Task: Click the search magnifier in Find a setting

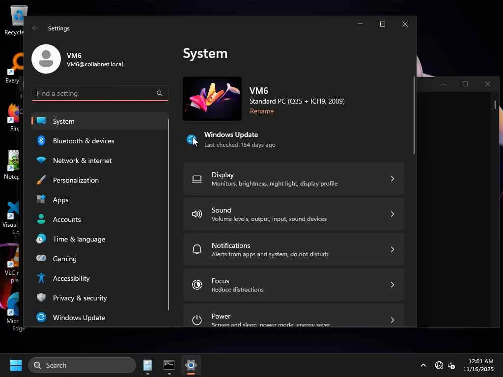Action: click(160, 93)
